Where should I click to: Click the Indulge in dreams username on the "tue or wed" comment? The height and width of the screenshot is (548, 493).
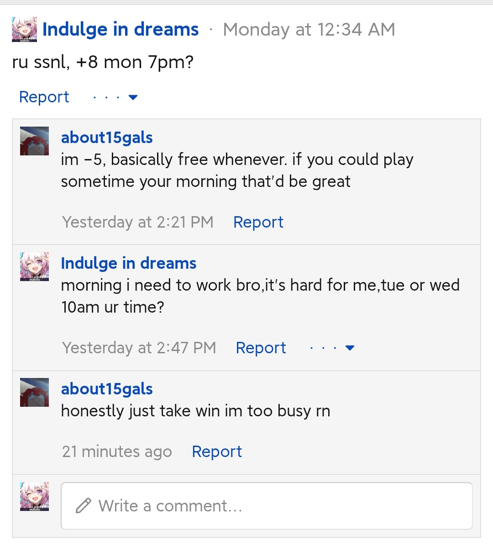[129, 263]
